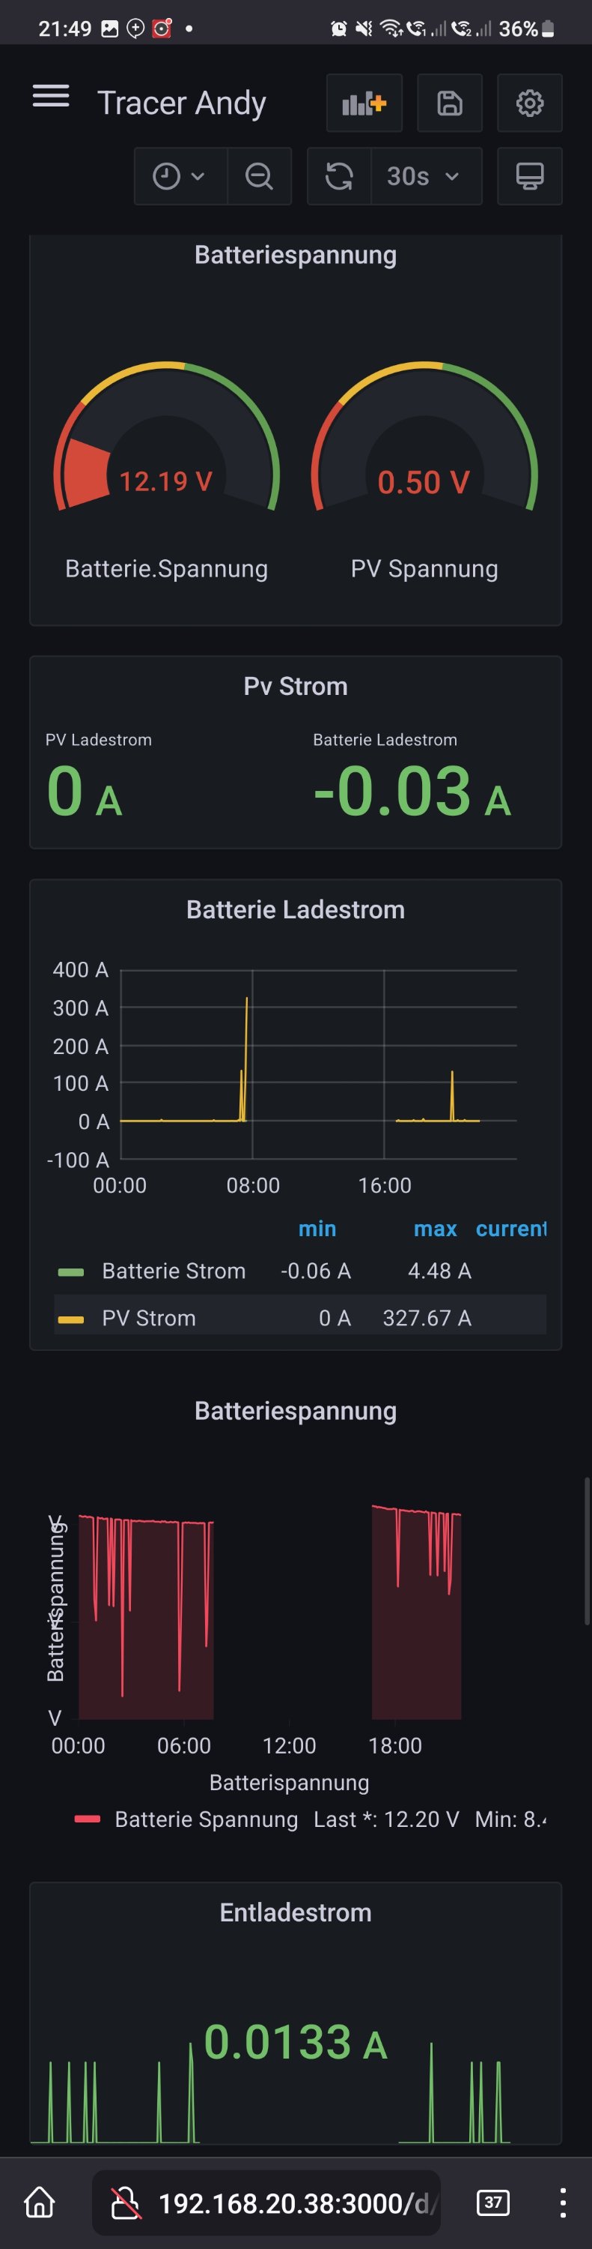Sort the legend by the min column

(x=317, y=1229)
